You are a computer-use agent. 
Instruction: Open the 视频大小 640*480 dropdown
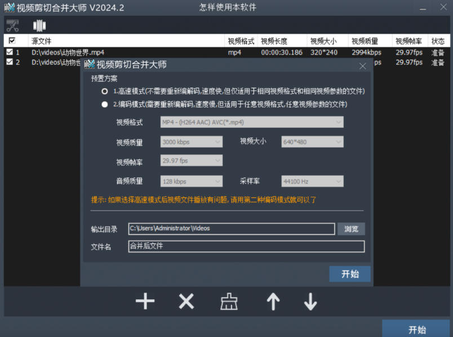click(x=312, y=142)
